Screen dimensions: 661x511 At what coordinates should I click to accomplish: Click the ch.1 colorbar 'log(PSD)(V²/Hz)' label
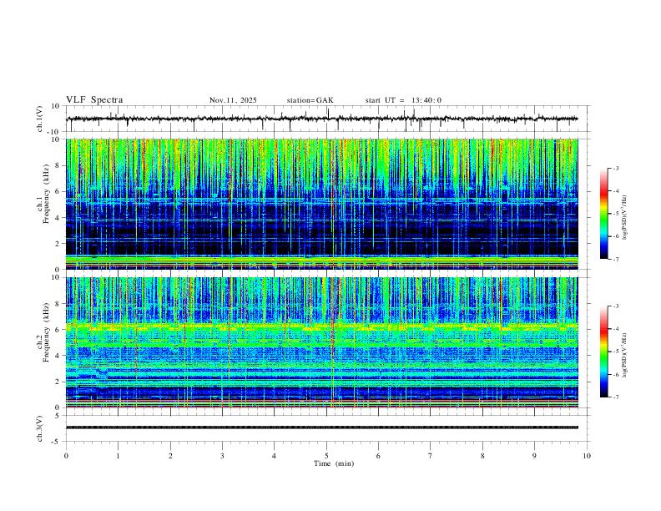(624, 217)
